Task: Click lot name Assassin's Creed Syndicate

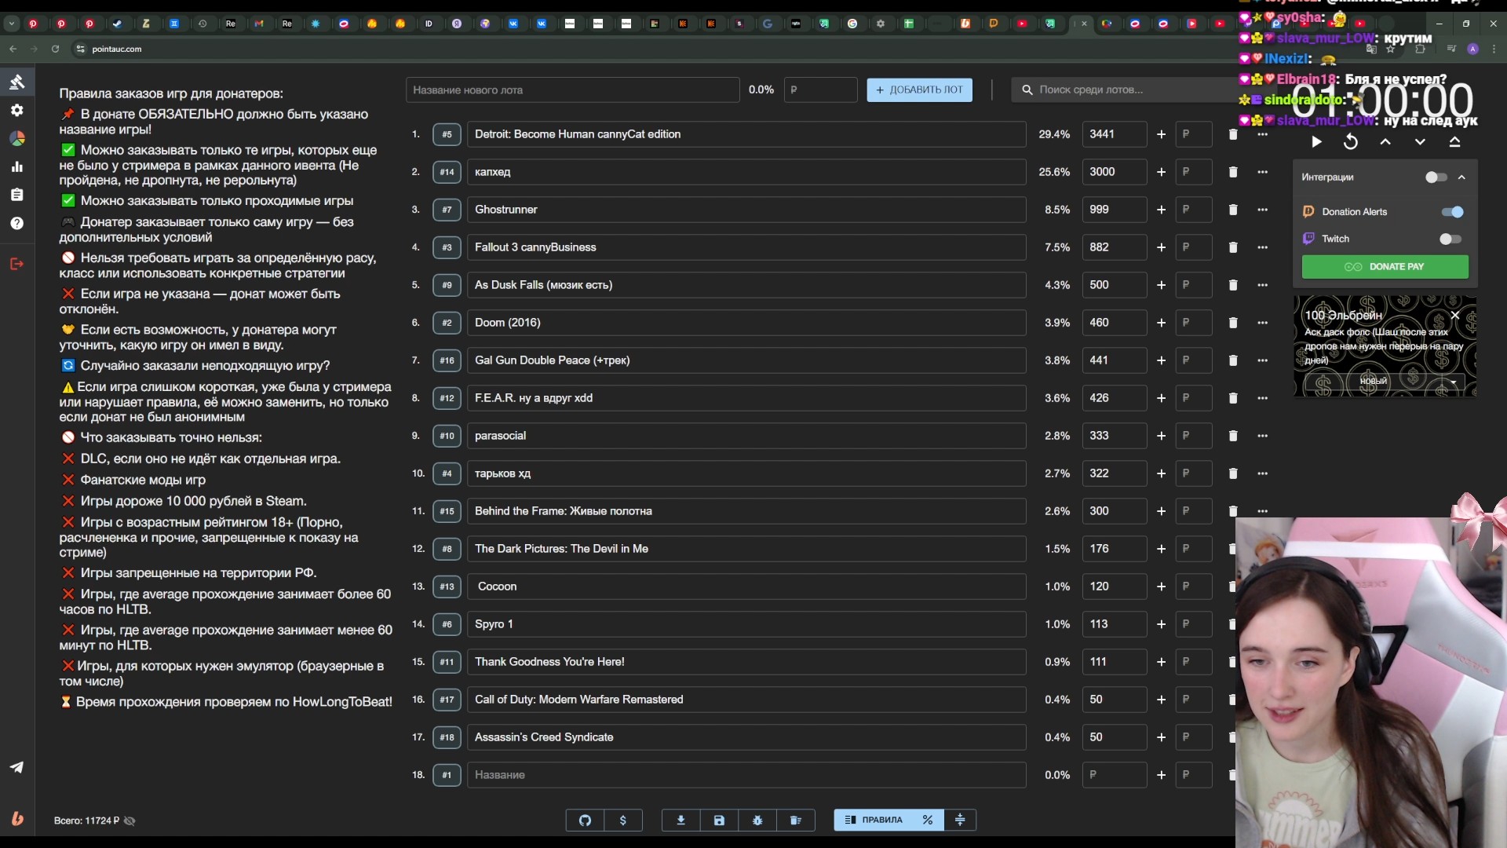Action: tap(544, 737)
